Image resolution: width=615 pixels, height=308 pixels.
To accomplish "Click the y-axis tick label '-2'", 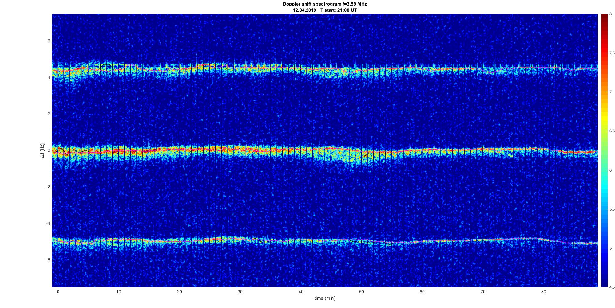I will tap(48, 187).
